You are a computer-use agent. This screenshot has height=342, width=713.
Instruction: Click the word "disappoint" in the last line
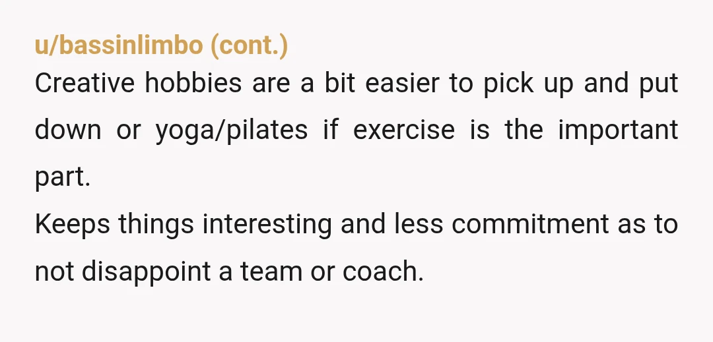tap(146, 273)
